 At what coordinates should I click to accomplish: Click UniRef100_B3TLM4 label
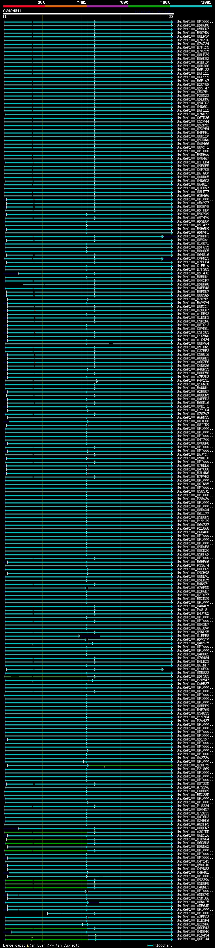pyautogui.click(x=193, y=162)
